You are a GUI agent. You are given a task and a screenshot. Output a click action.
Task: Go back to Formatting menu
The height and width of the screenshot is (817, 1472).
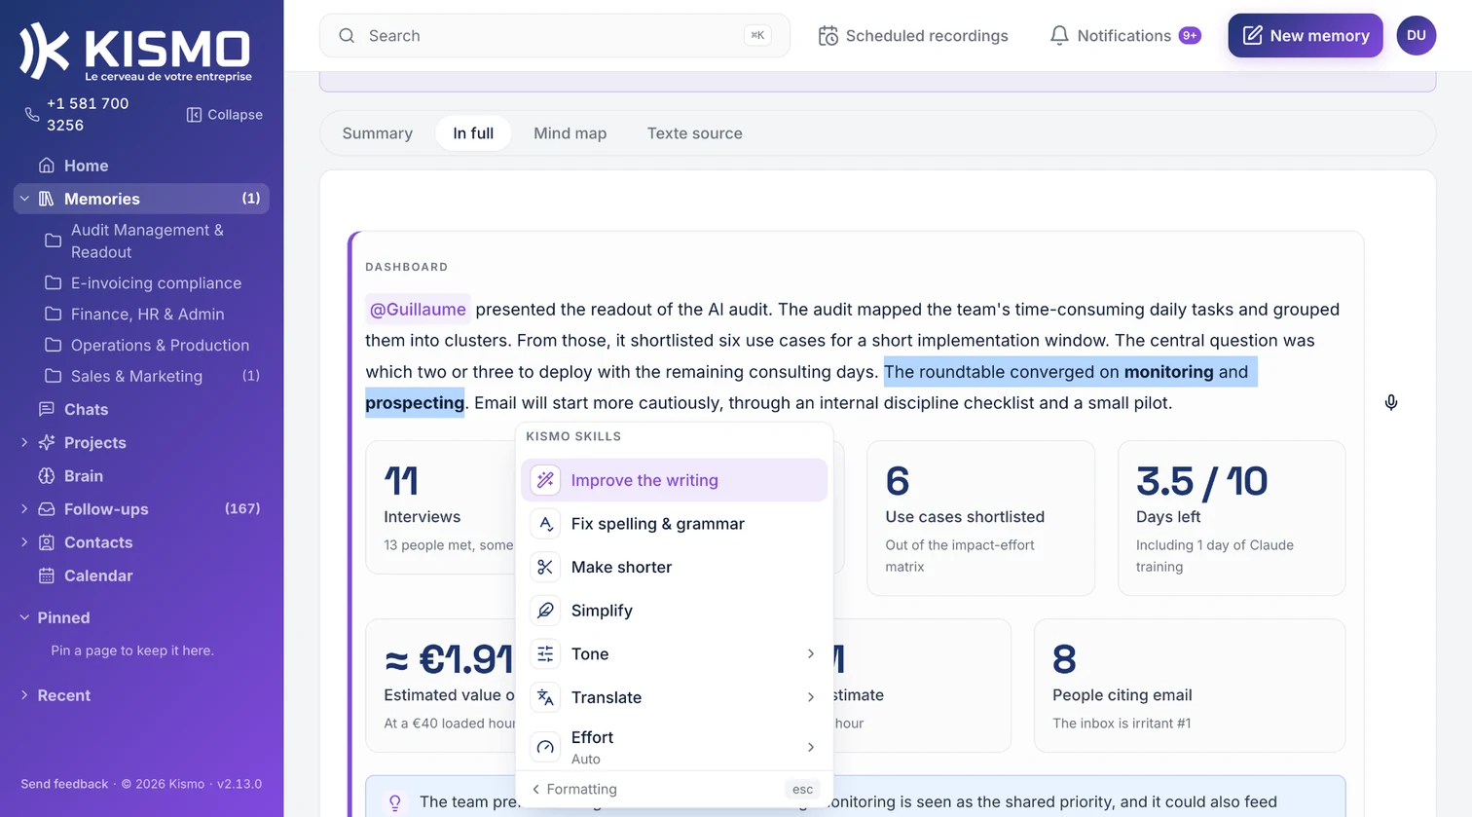(x=574, y=789)
